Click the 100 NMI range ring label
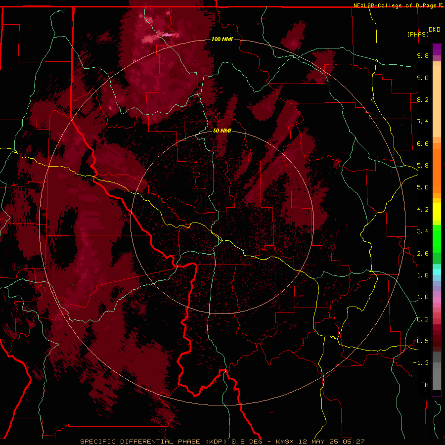Screen dimensions: 445x445 tap(222, 39)
